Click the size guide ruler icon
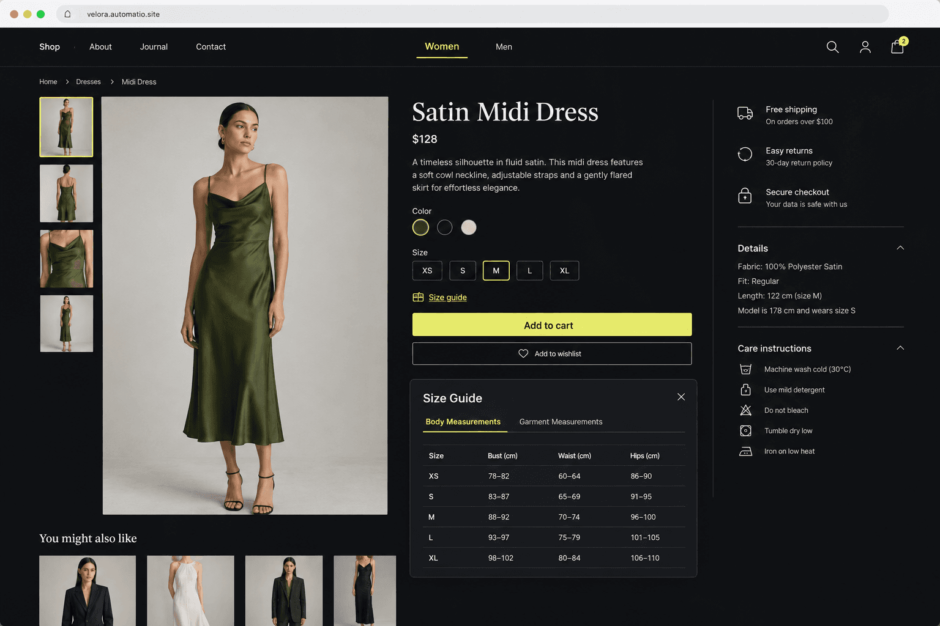 (418, 297)
